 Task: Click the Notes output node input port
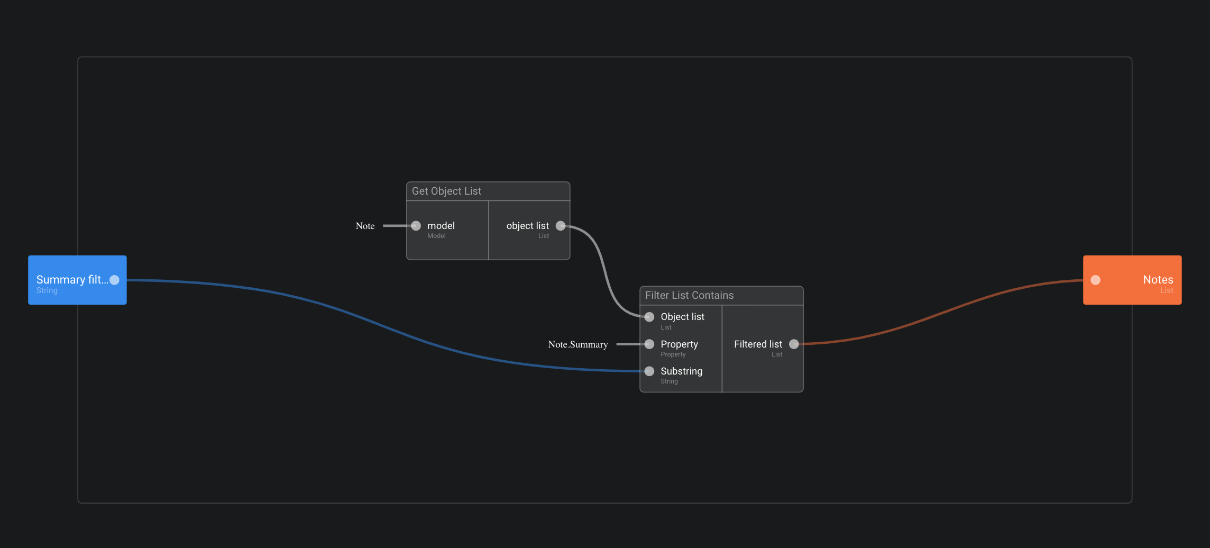[x=1095, y=280]
